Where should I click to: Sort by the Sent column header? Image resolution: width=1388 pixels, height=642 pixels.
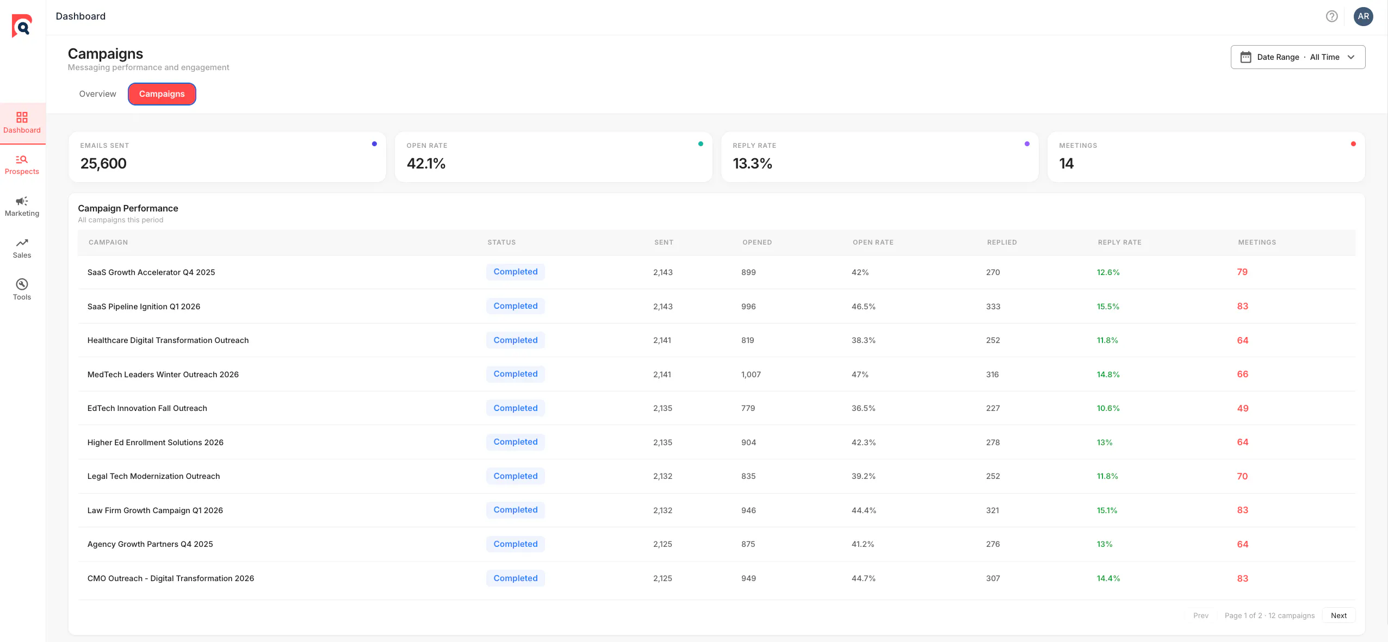[664, 242]
